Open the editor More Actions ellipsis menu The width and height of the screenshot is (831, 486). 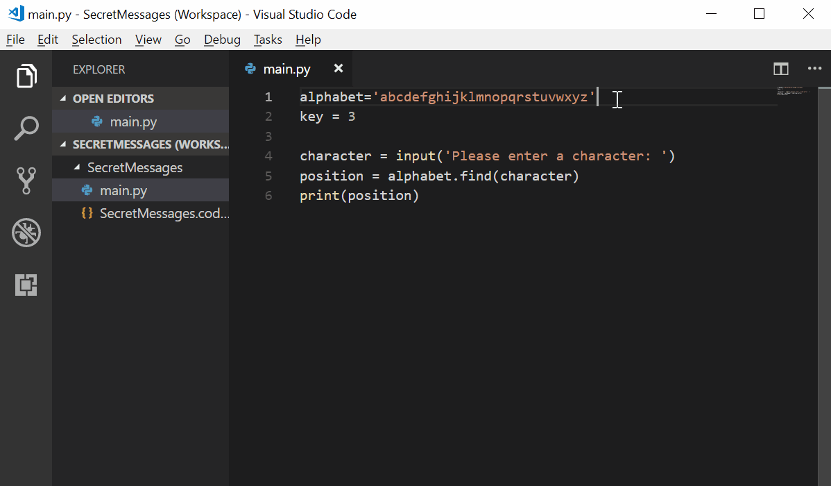pos(814,69)
